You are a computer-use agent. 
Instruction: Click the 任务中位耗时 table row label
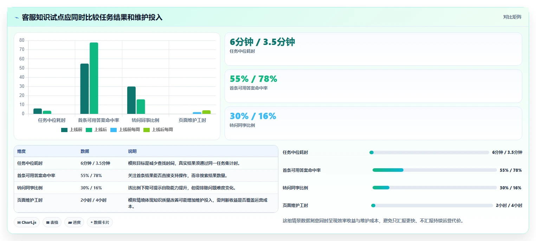point(30,163)
